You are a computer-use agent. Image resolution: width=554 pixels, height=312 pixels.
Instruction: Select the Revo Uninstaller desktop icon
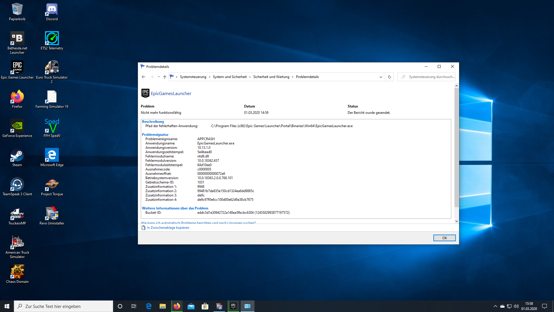(x=52, y=216)
